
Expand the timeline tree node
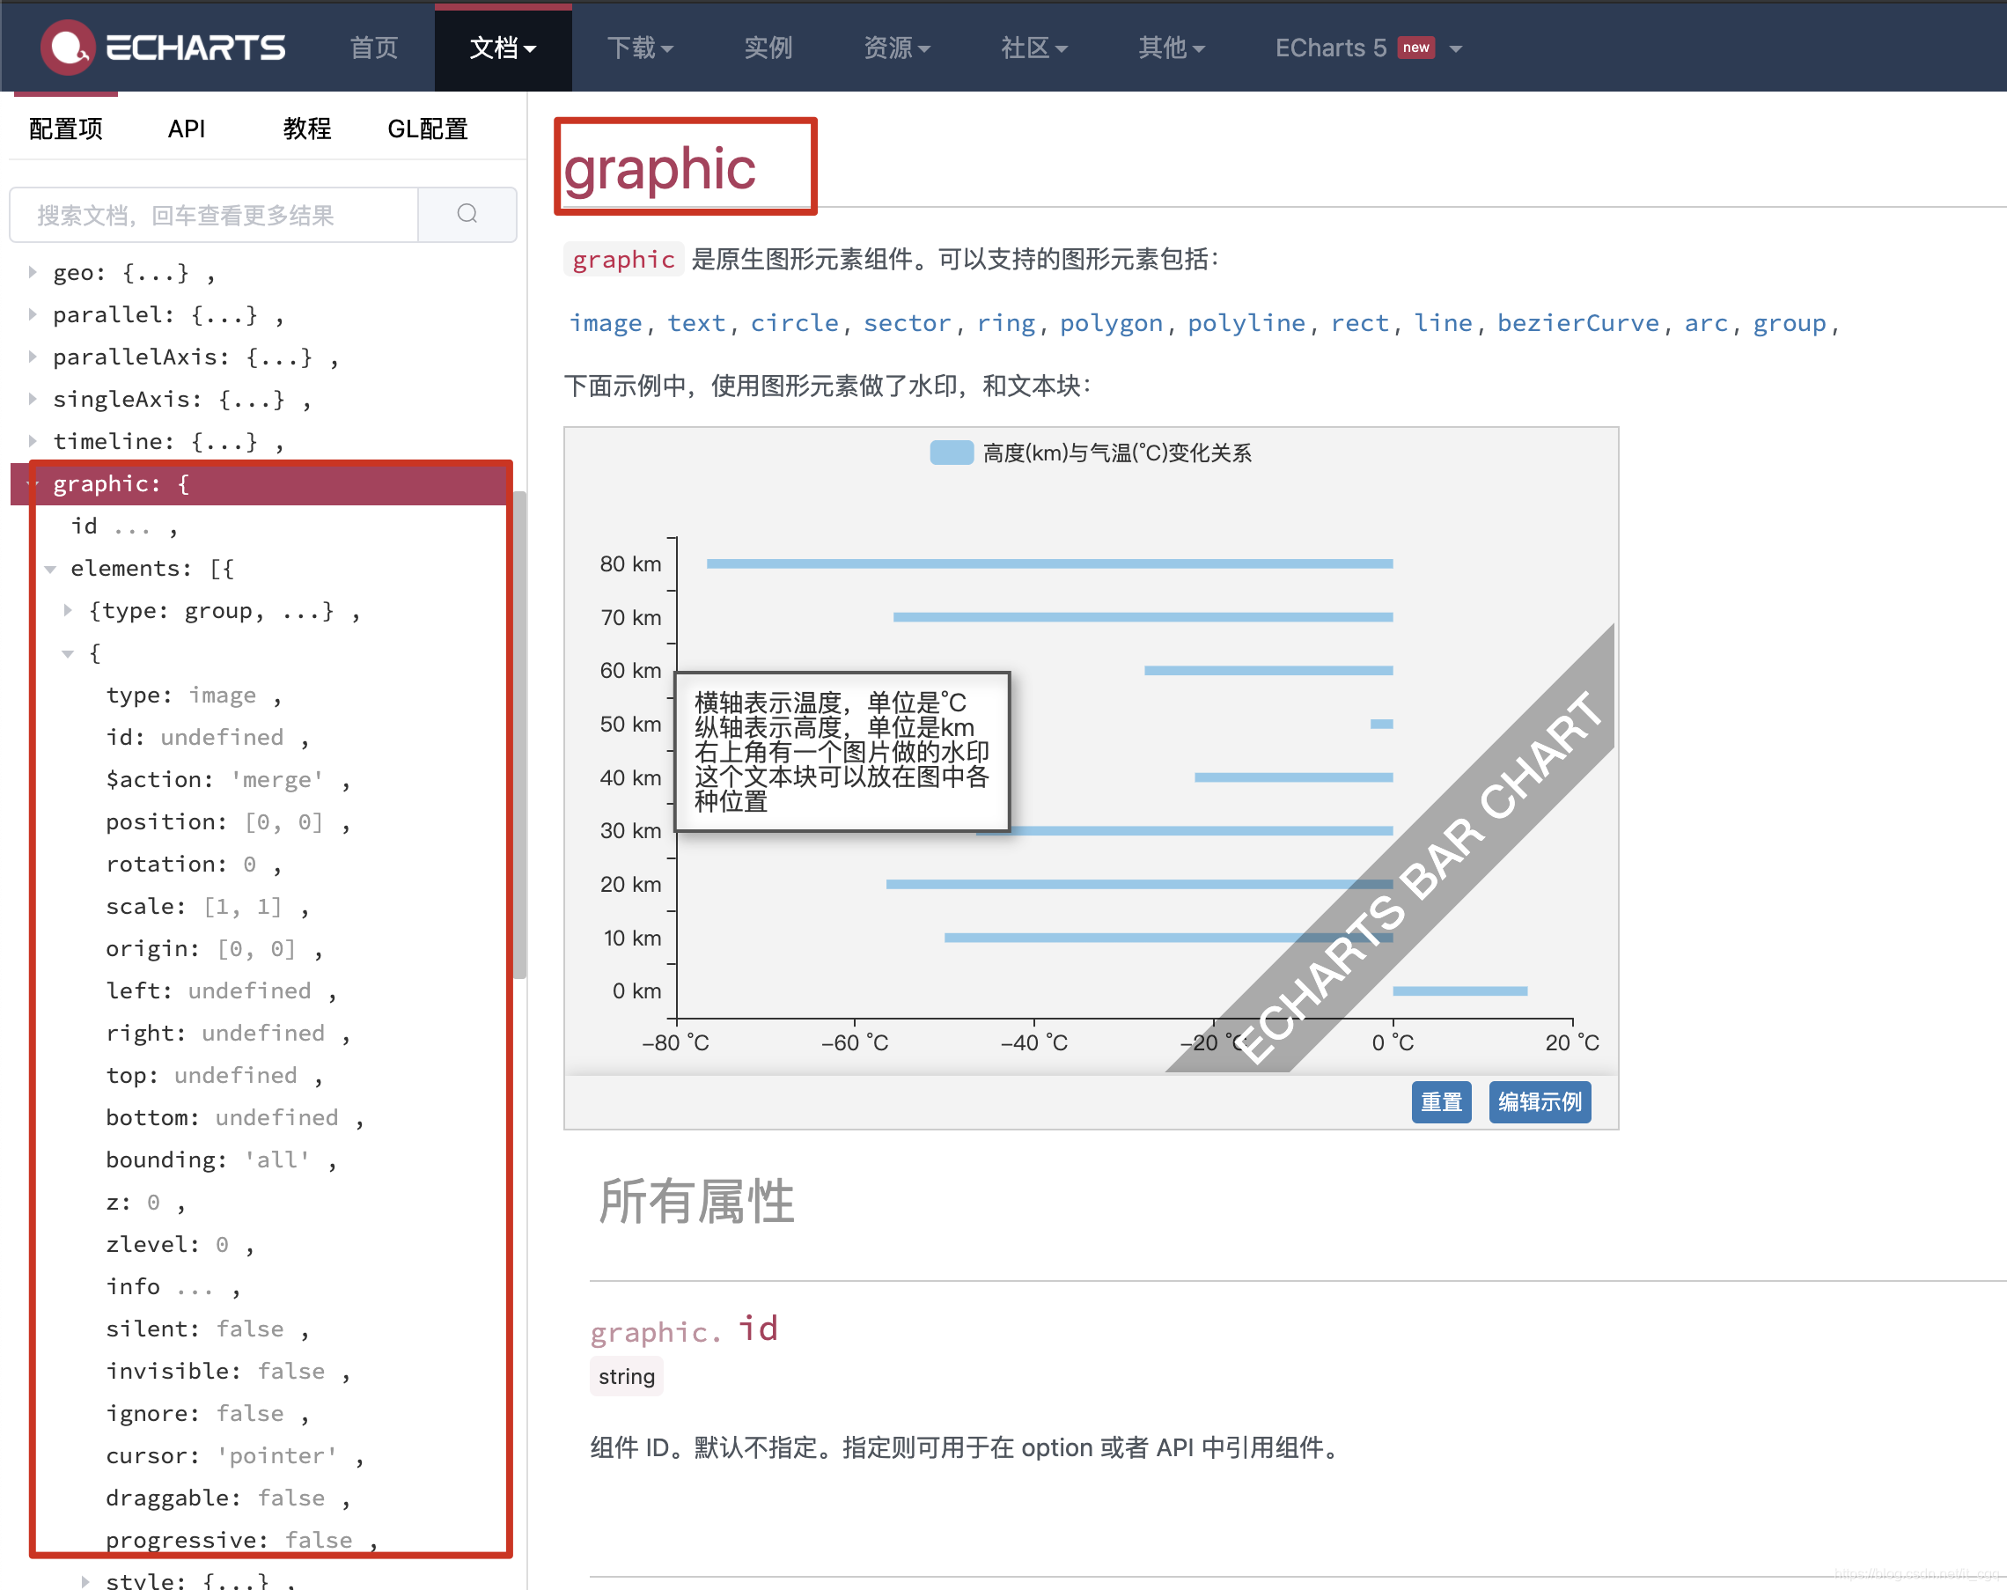coord(32,441)
